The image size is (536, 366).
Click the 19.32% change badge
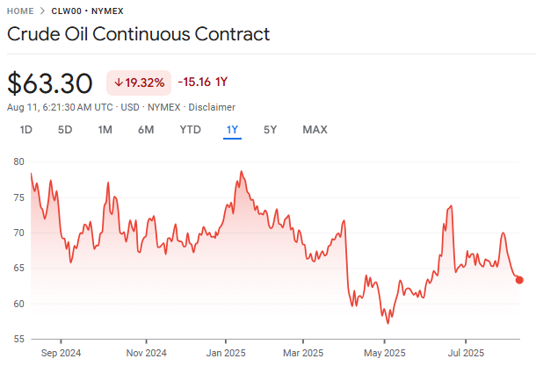click(x=139, y=83)
